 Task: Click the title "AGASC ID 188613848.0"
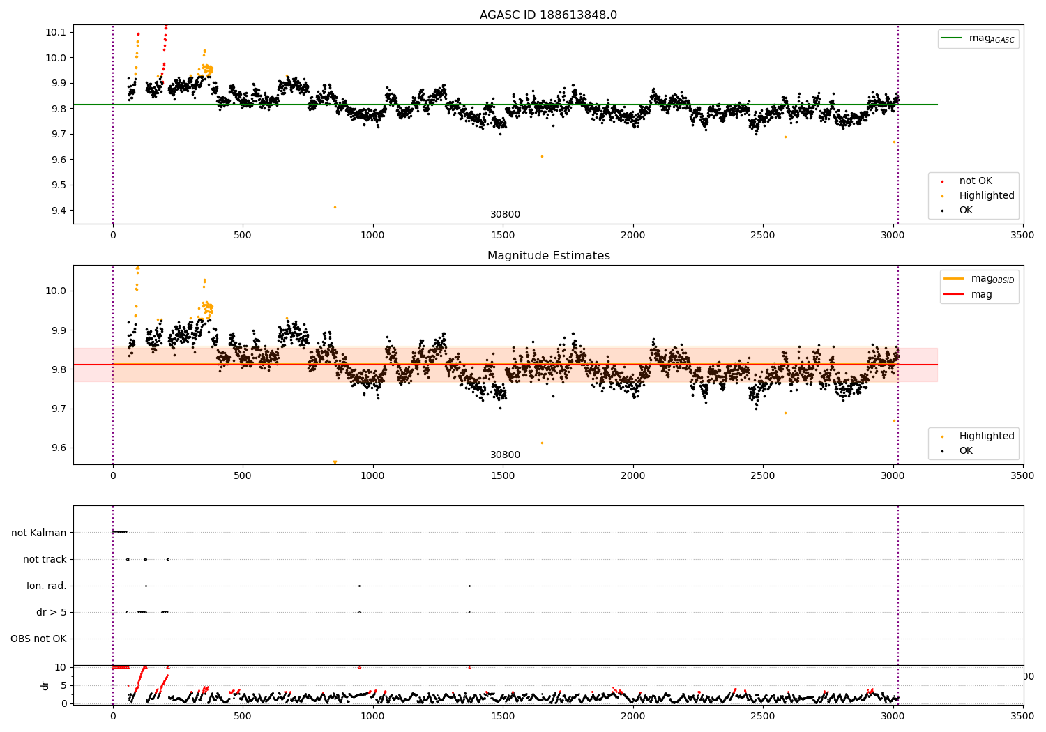[x=548, y=15]
